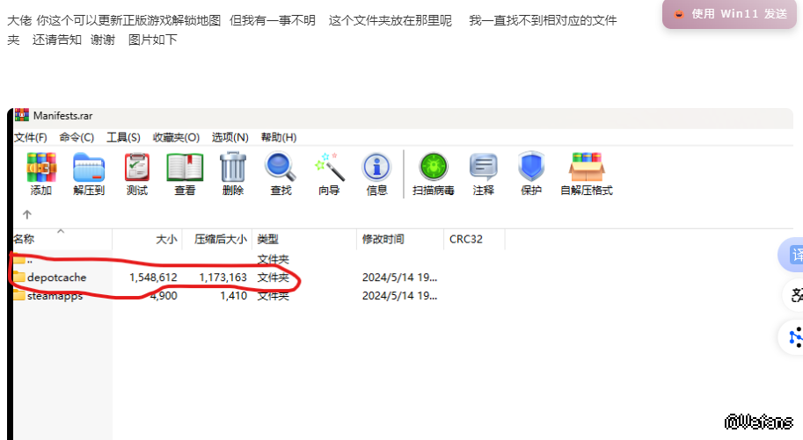Click depotcache modified date 2024/5/14

click(x=399, y=278)
